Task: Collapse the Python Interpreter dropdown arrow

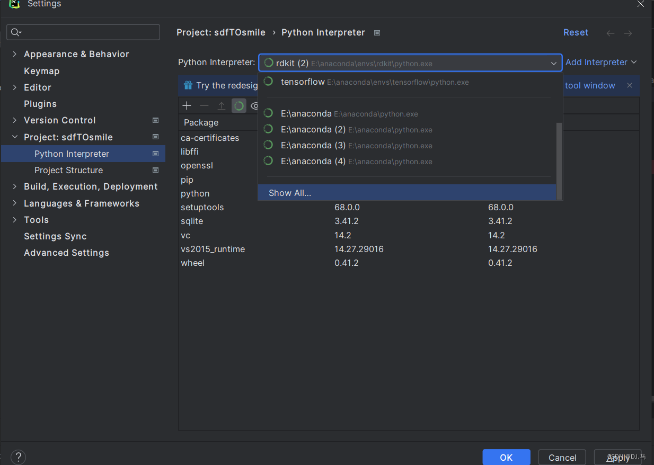Action: pyautogui.click(x=553, y=63)
